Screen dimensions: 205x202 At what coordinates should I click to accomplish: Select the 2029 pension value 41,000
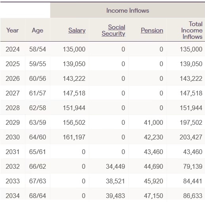pos(153,122)
